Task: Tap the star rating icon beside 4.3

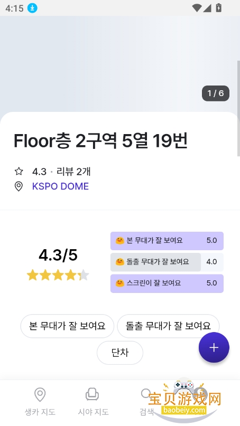Action: click(19, 171)
